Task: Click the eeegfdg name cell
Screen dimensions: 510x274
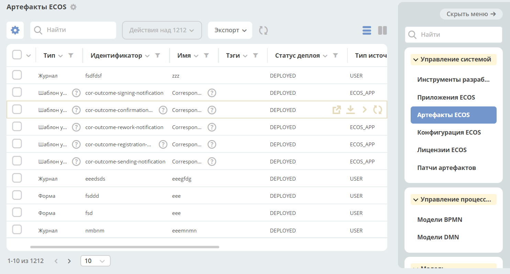Action: coord(182,179)
